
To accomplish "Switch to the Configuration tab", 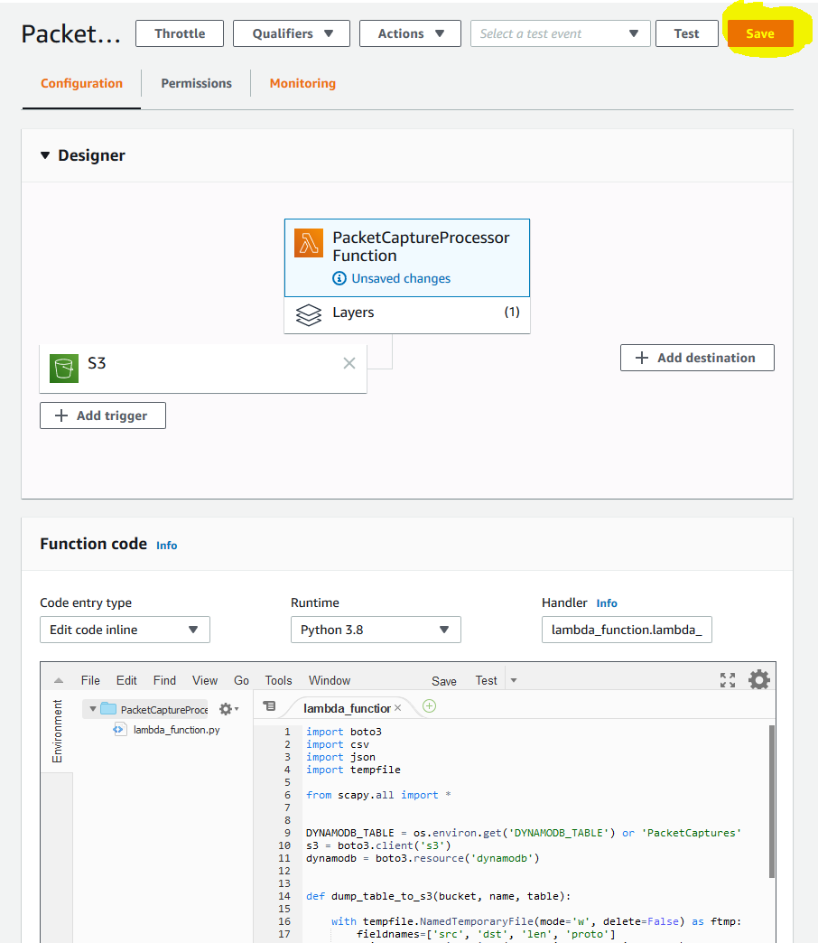I will point(82,84).
